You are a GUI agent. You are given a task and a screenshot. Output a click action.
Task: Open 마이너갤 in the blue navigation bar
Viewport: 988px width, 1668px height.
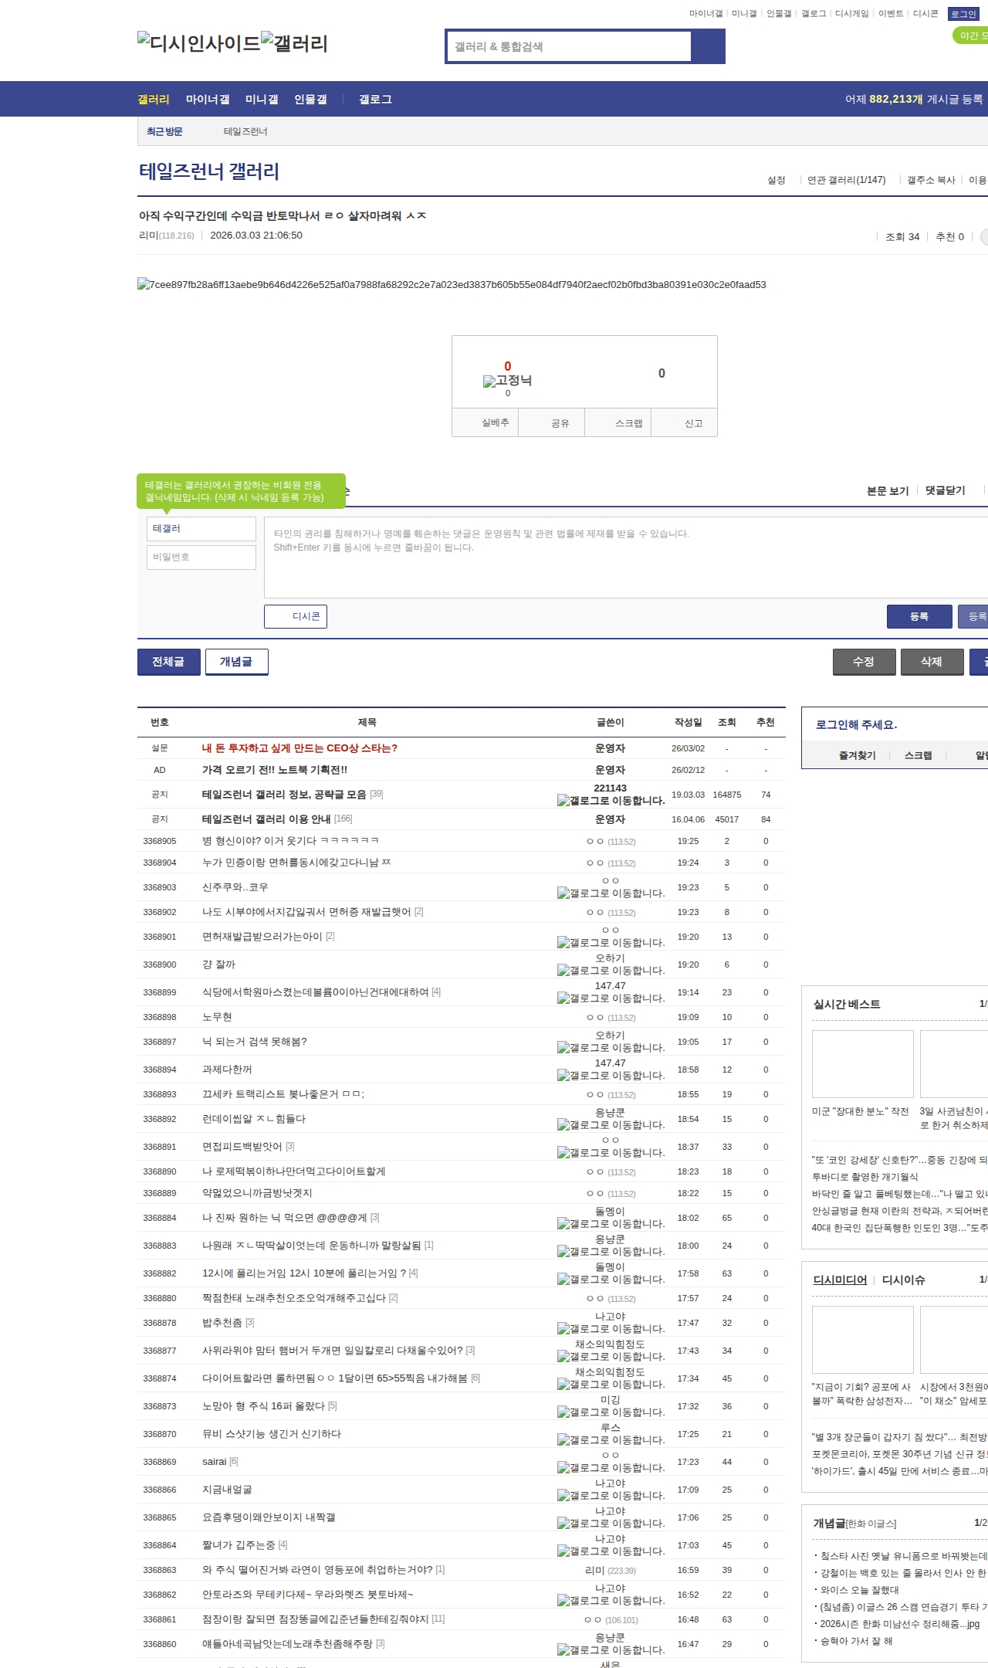(x=208, y=99)
